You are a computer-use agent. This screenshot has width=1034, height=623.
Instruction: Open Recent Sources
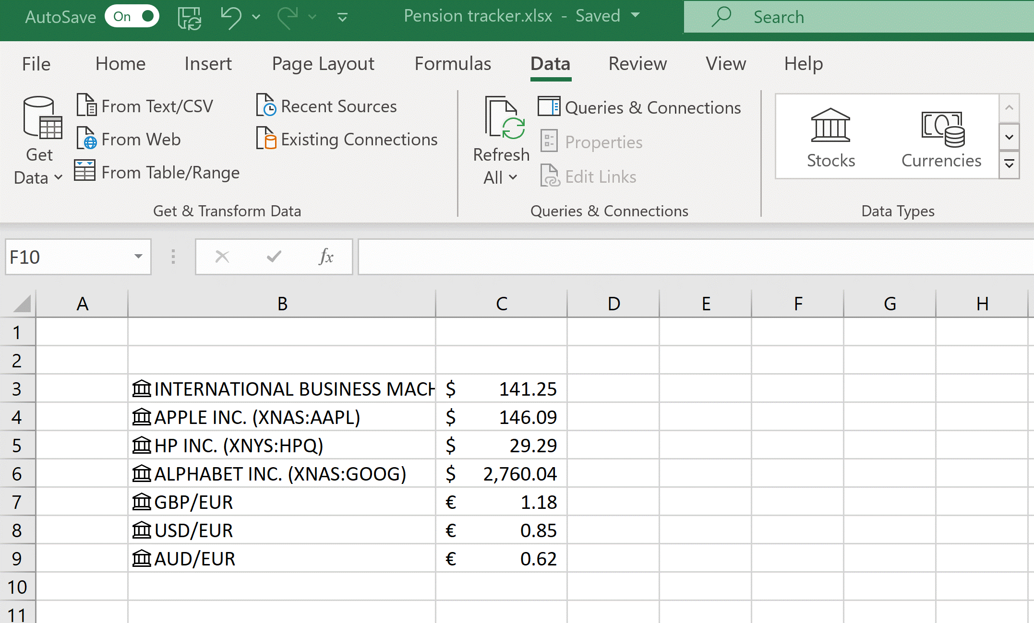[x=326, y=106]
